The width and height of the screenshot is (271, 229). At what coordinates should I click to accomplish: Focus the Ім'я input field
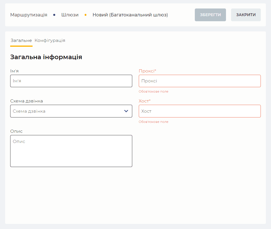71,81
